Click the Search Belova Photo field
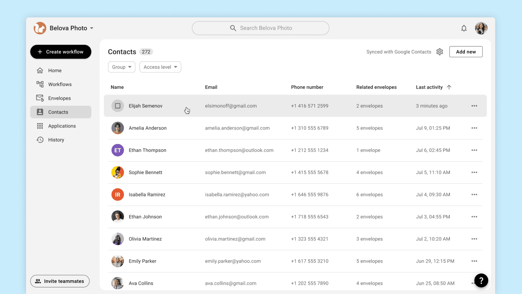This screenshot has width=522, height=294. point(260,28)
